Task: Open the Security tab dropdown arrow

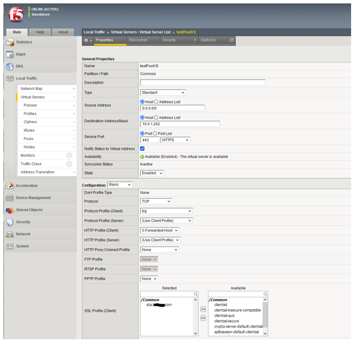Action: point(195,40)
